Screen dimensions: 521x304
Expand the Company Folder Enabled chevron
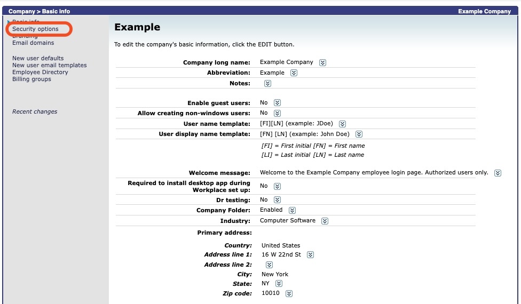pos(292,210)
